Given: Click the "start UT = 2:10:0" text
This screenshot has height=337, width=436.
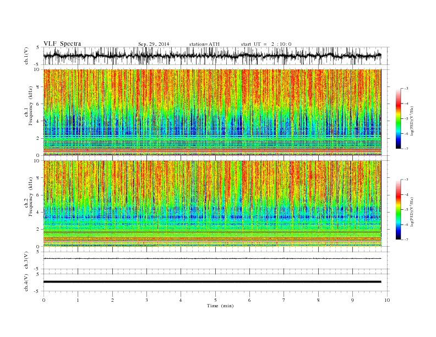Looking at the screenshot, I should (x=266, y=44).
